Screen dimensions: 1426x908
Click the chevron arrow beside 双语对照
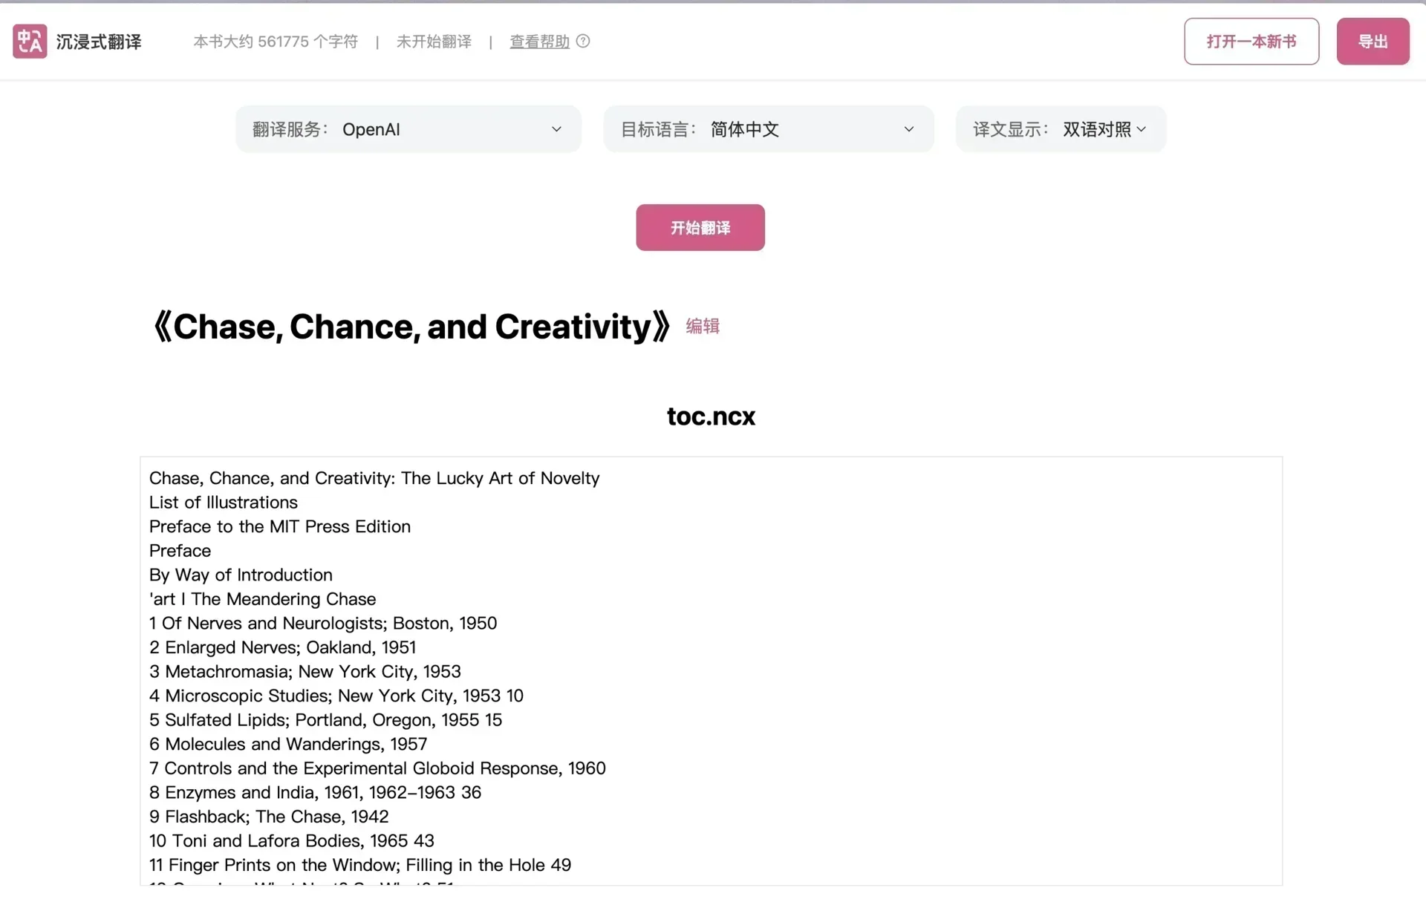click(x=1142, y=129)
